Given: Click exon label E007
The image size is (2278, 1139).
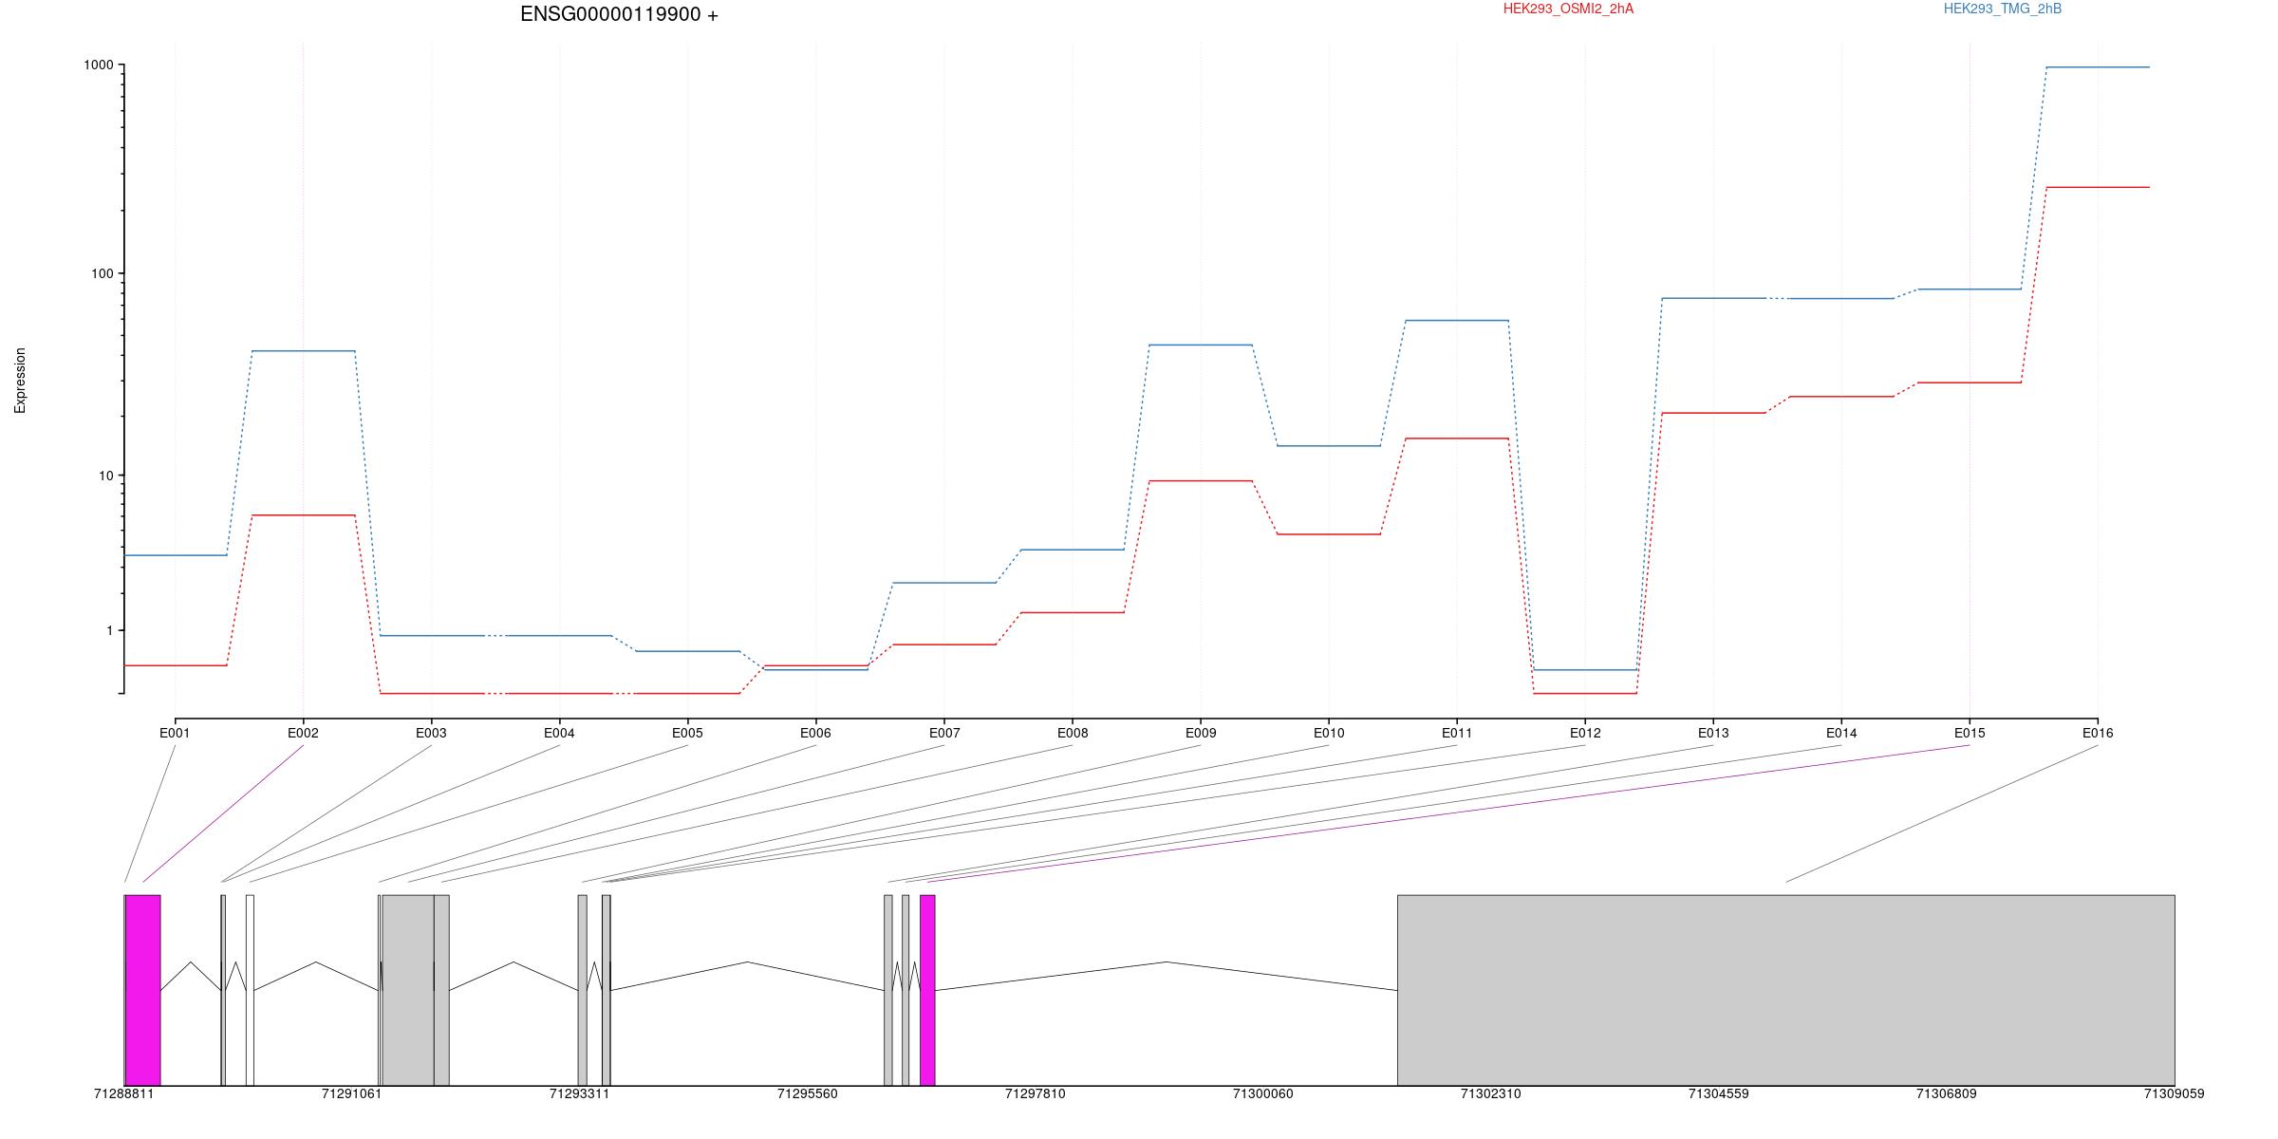Looking at the screenshot, I should [x=943, y=733].
